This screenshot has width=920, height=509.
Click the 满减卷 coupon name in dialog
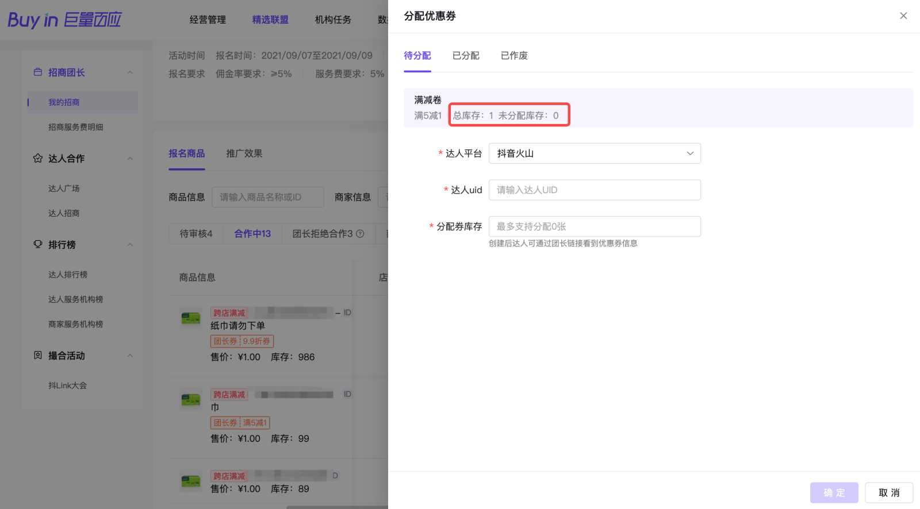428,100
